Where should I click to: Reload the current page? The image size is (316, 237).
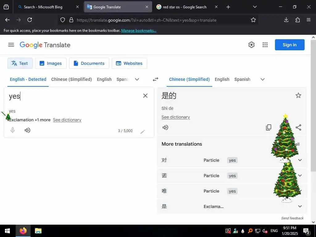pos(30,20)
